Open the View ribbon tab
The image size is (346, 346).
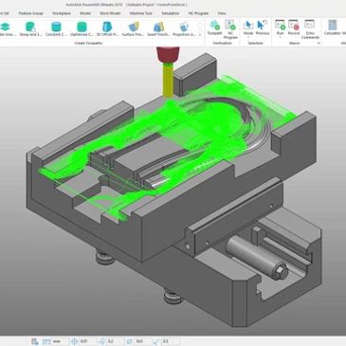tap(222, 13)
